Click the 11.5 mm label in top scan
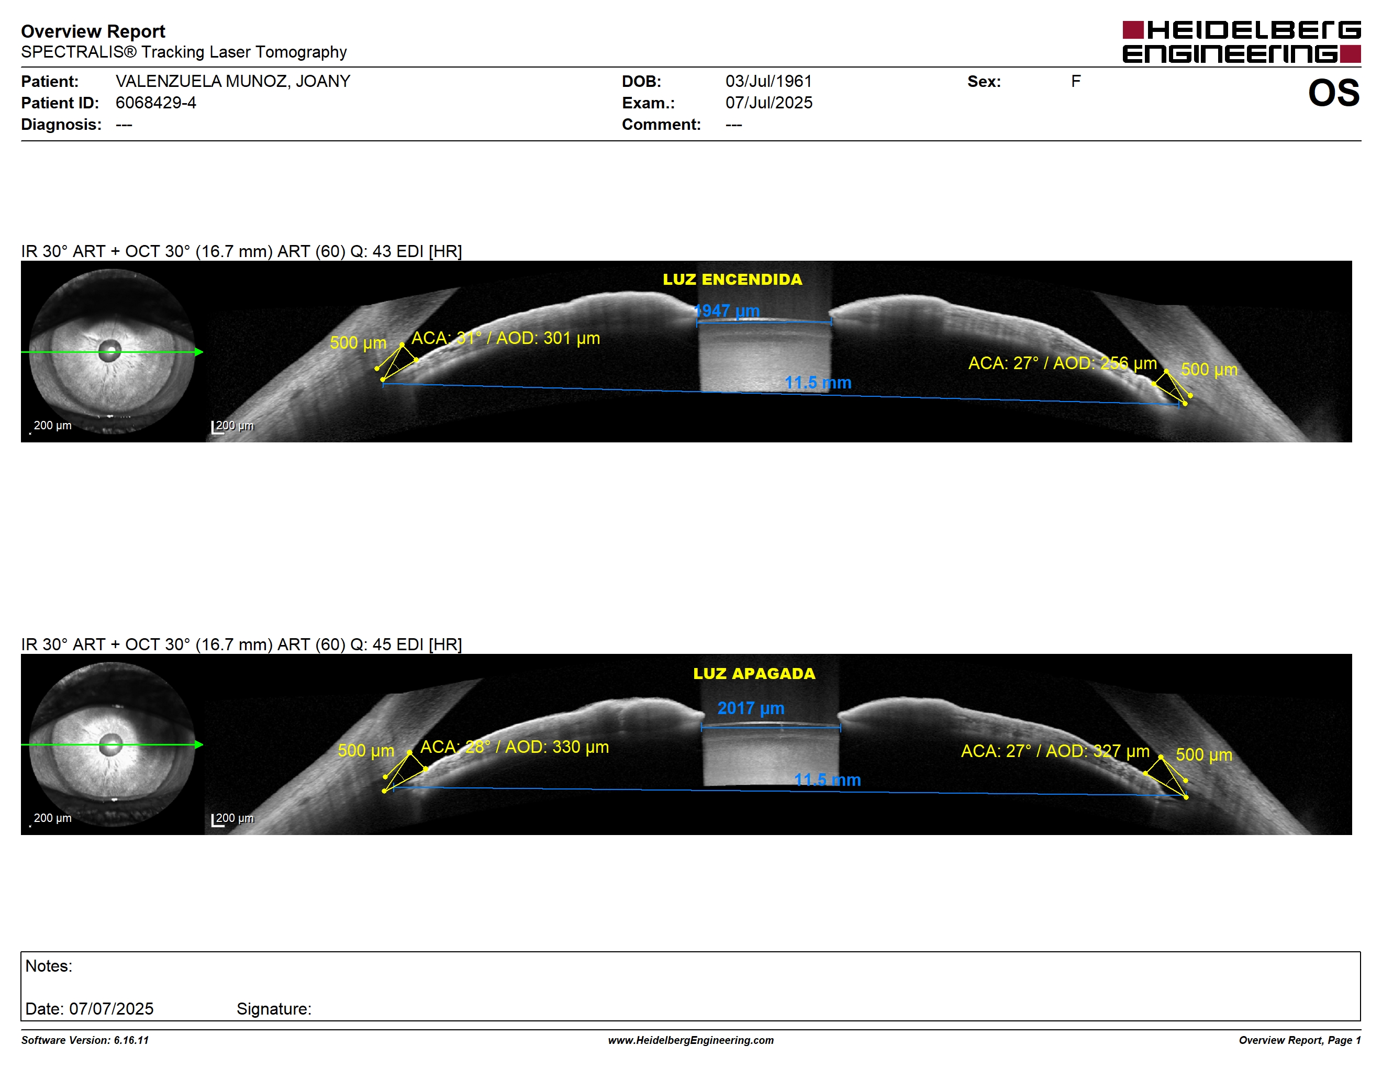Viewport: 1382px width, 1068px height. [x=818, y=383]
